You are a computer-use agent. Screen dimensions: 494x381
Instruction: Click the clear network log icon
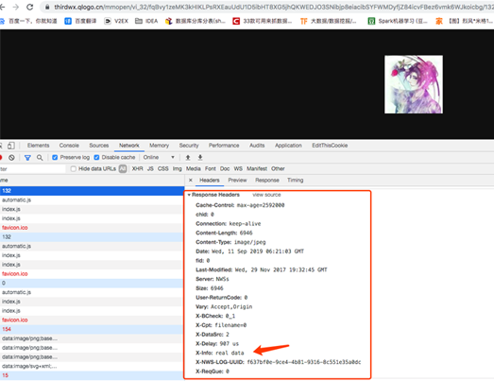point(11,157)
